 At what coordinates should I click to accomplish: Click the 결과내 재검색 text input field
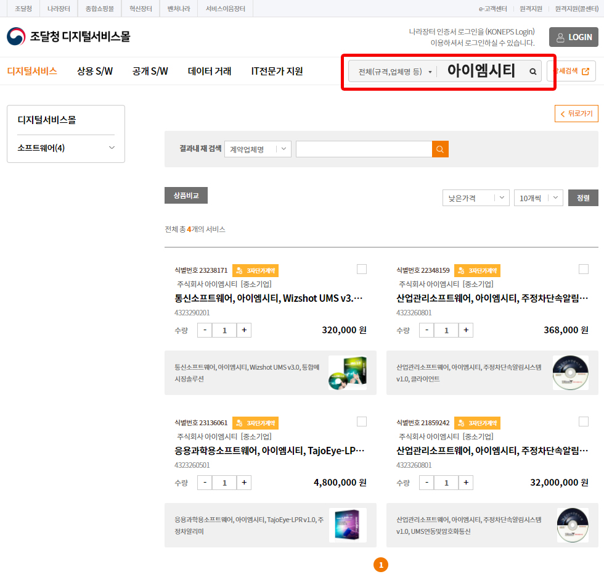(x=364, y=149)
